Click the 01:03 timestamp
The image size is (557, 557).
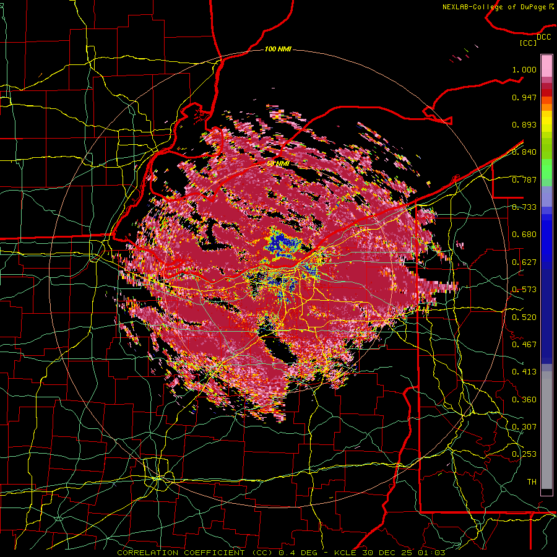coord(431,553)
